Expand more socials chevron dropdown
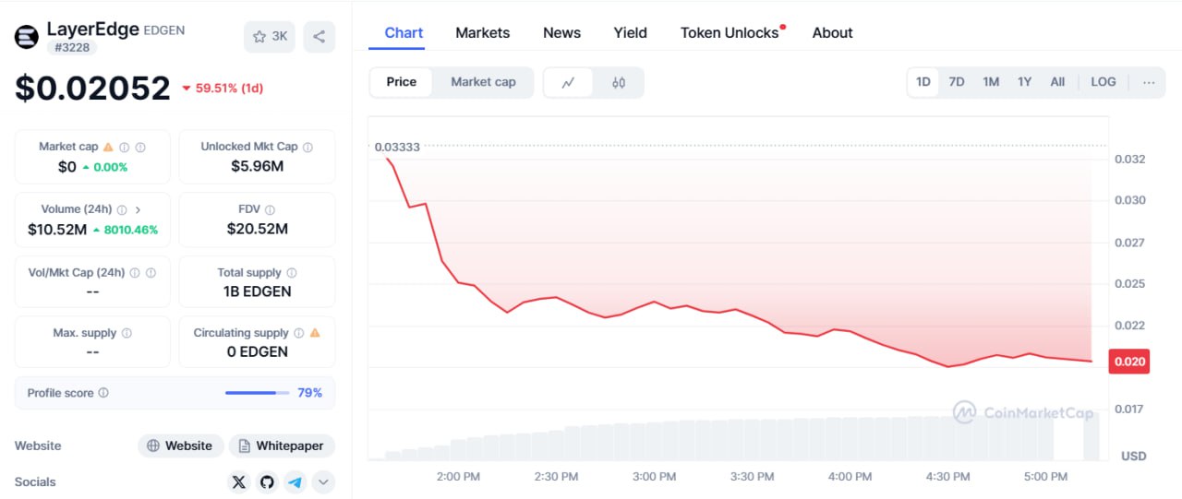 coord(323,481)
